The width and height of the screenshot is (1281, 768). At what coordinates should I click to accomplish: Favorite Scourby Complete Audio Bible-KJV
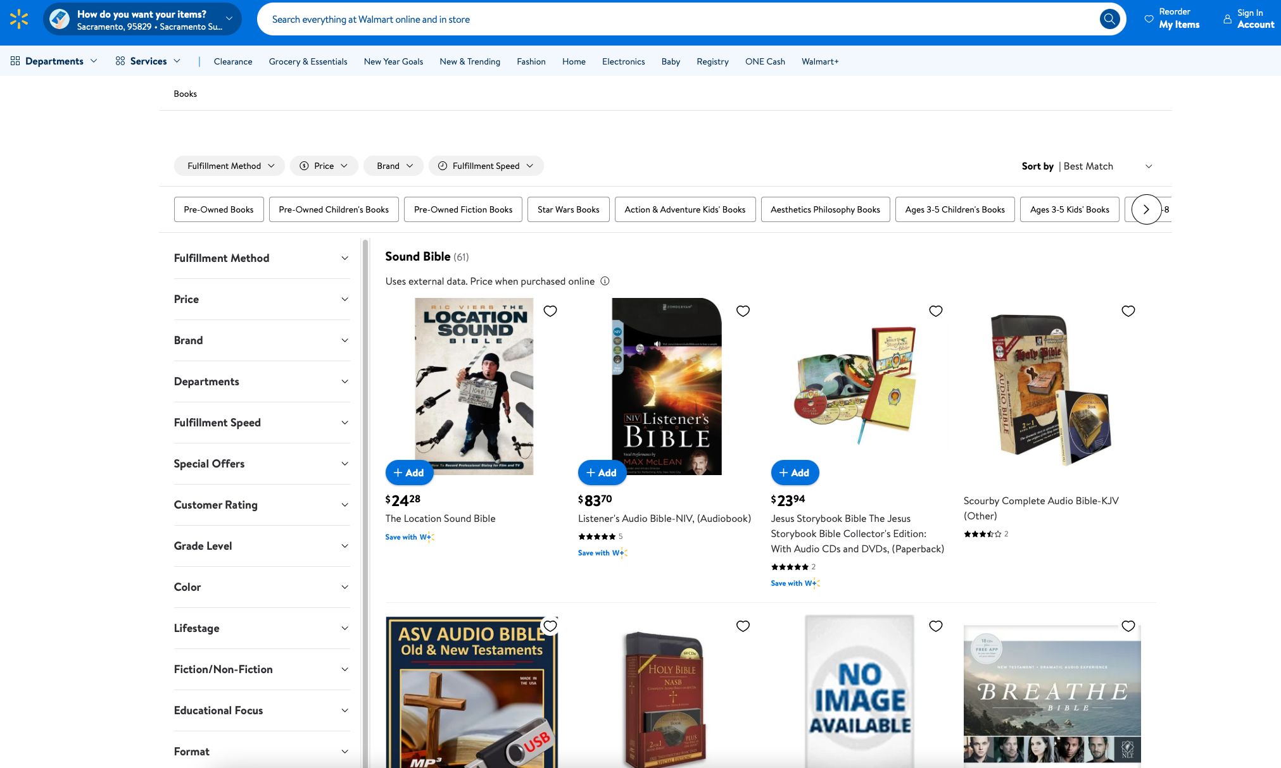[x=1128, y=311]
